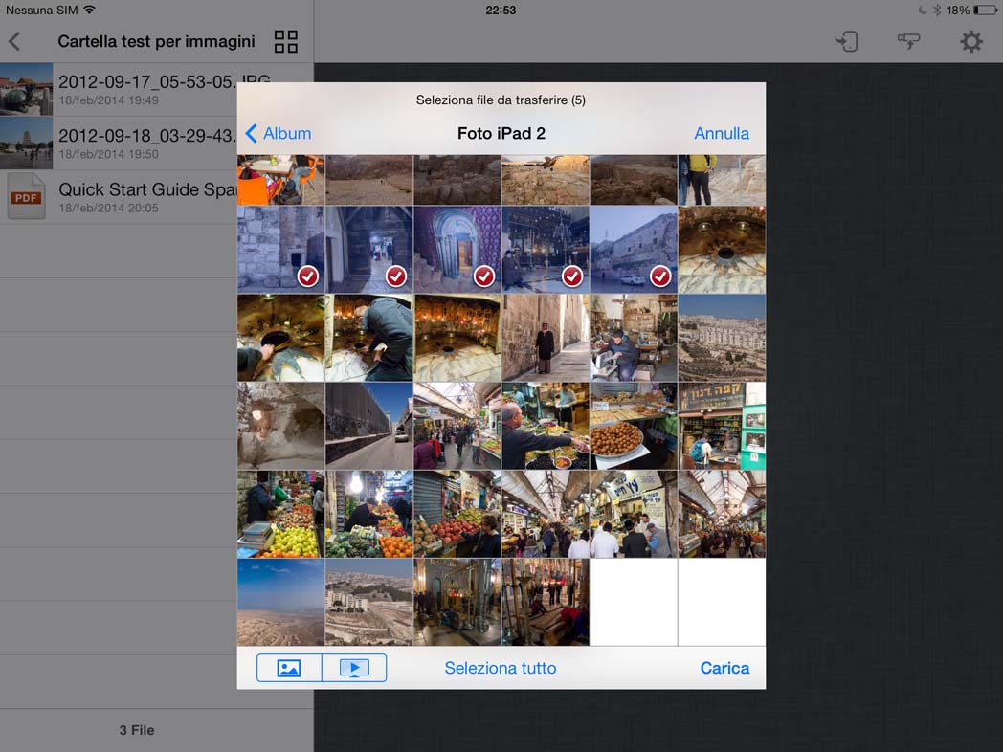Upload the selected files with Carica

(x=724, y=668)
